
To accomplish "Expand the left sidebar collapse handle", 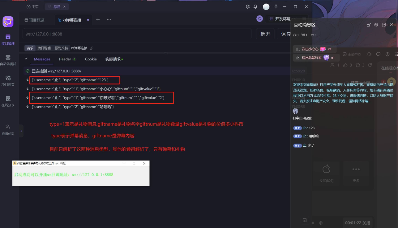I will 21,131.
